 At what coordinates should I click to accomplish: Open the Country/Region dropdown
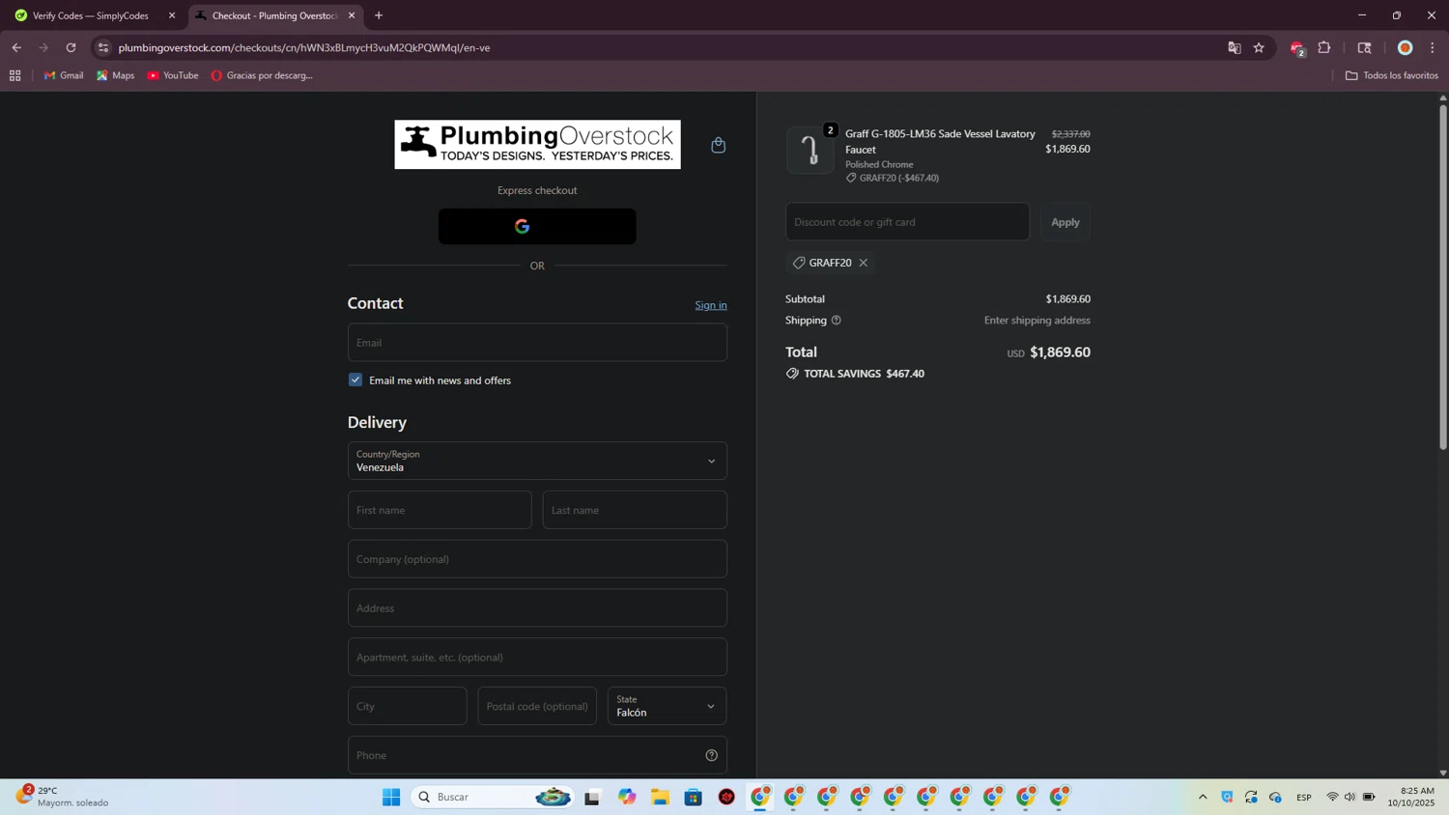(537, 461)
